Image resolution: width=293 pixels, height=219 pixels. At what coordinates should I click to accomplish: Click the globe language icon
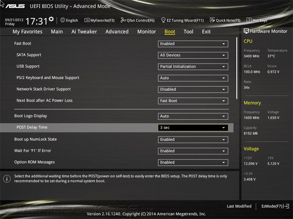click(x=63, y=20)
